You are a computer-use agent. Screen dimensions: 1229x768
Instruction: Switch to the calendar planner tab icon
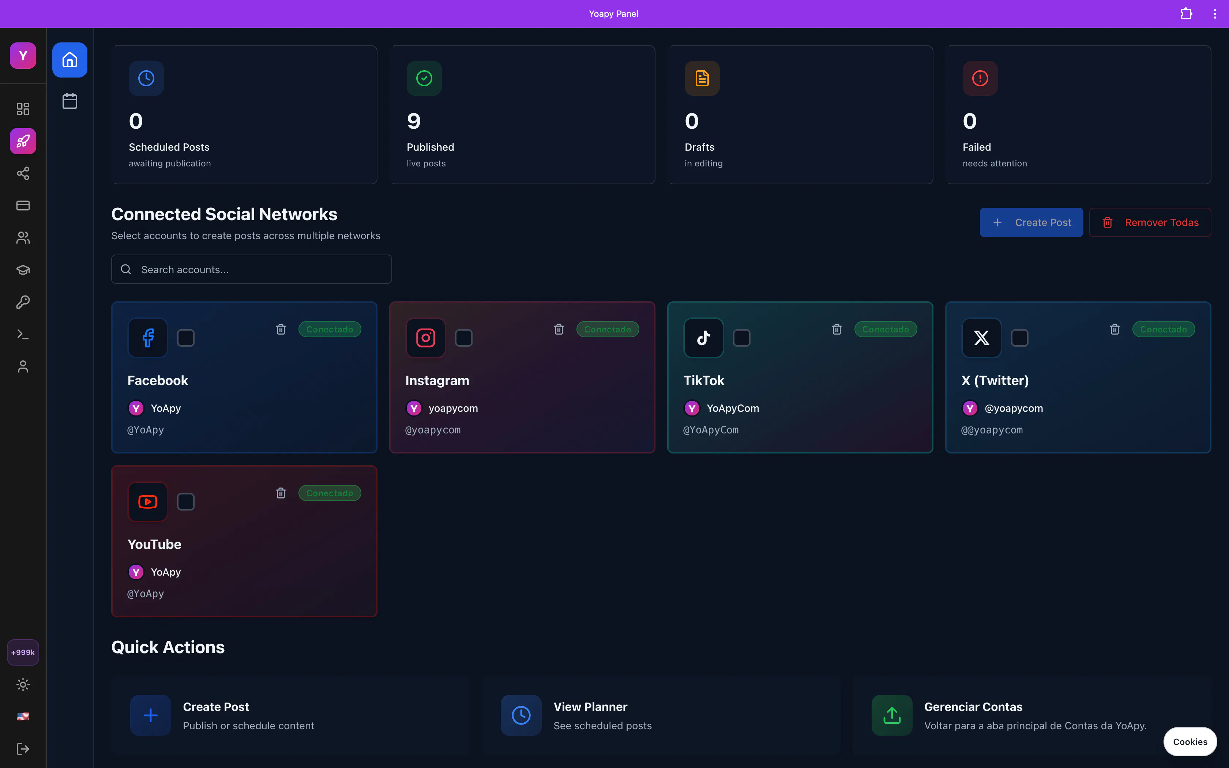coord(69,101)
